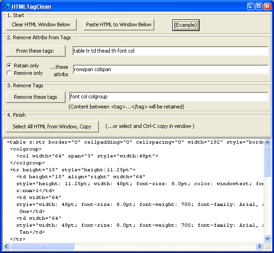Click the HTMLTagClean title bar app icon
This screenshot has height=253, width=274.
6,6
